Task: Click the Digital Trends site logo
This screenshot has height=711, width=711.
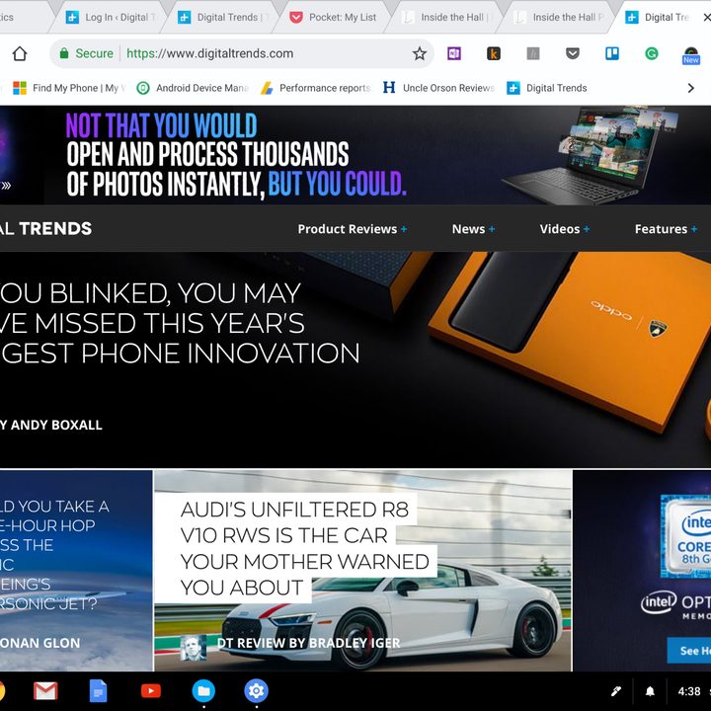Action: pos(45,228)
